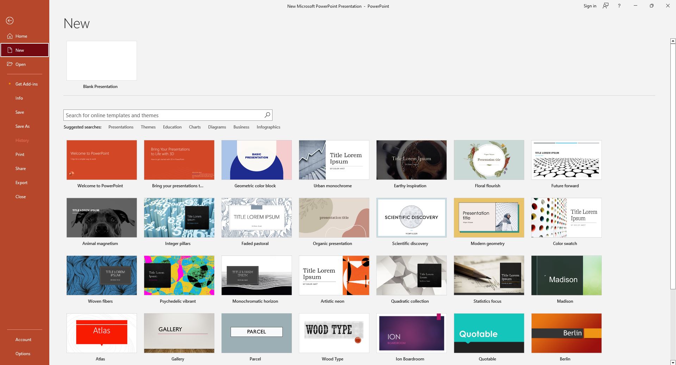Viewport: 676px width, 365px height.
Task: Click the Home icon in sidebar
Action: [x=10, y=36]
